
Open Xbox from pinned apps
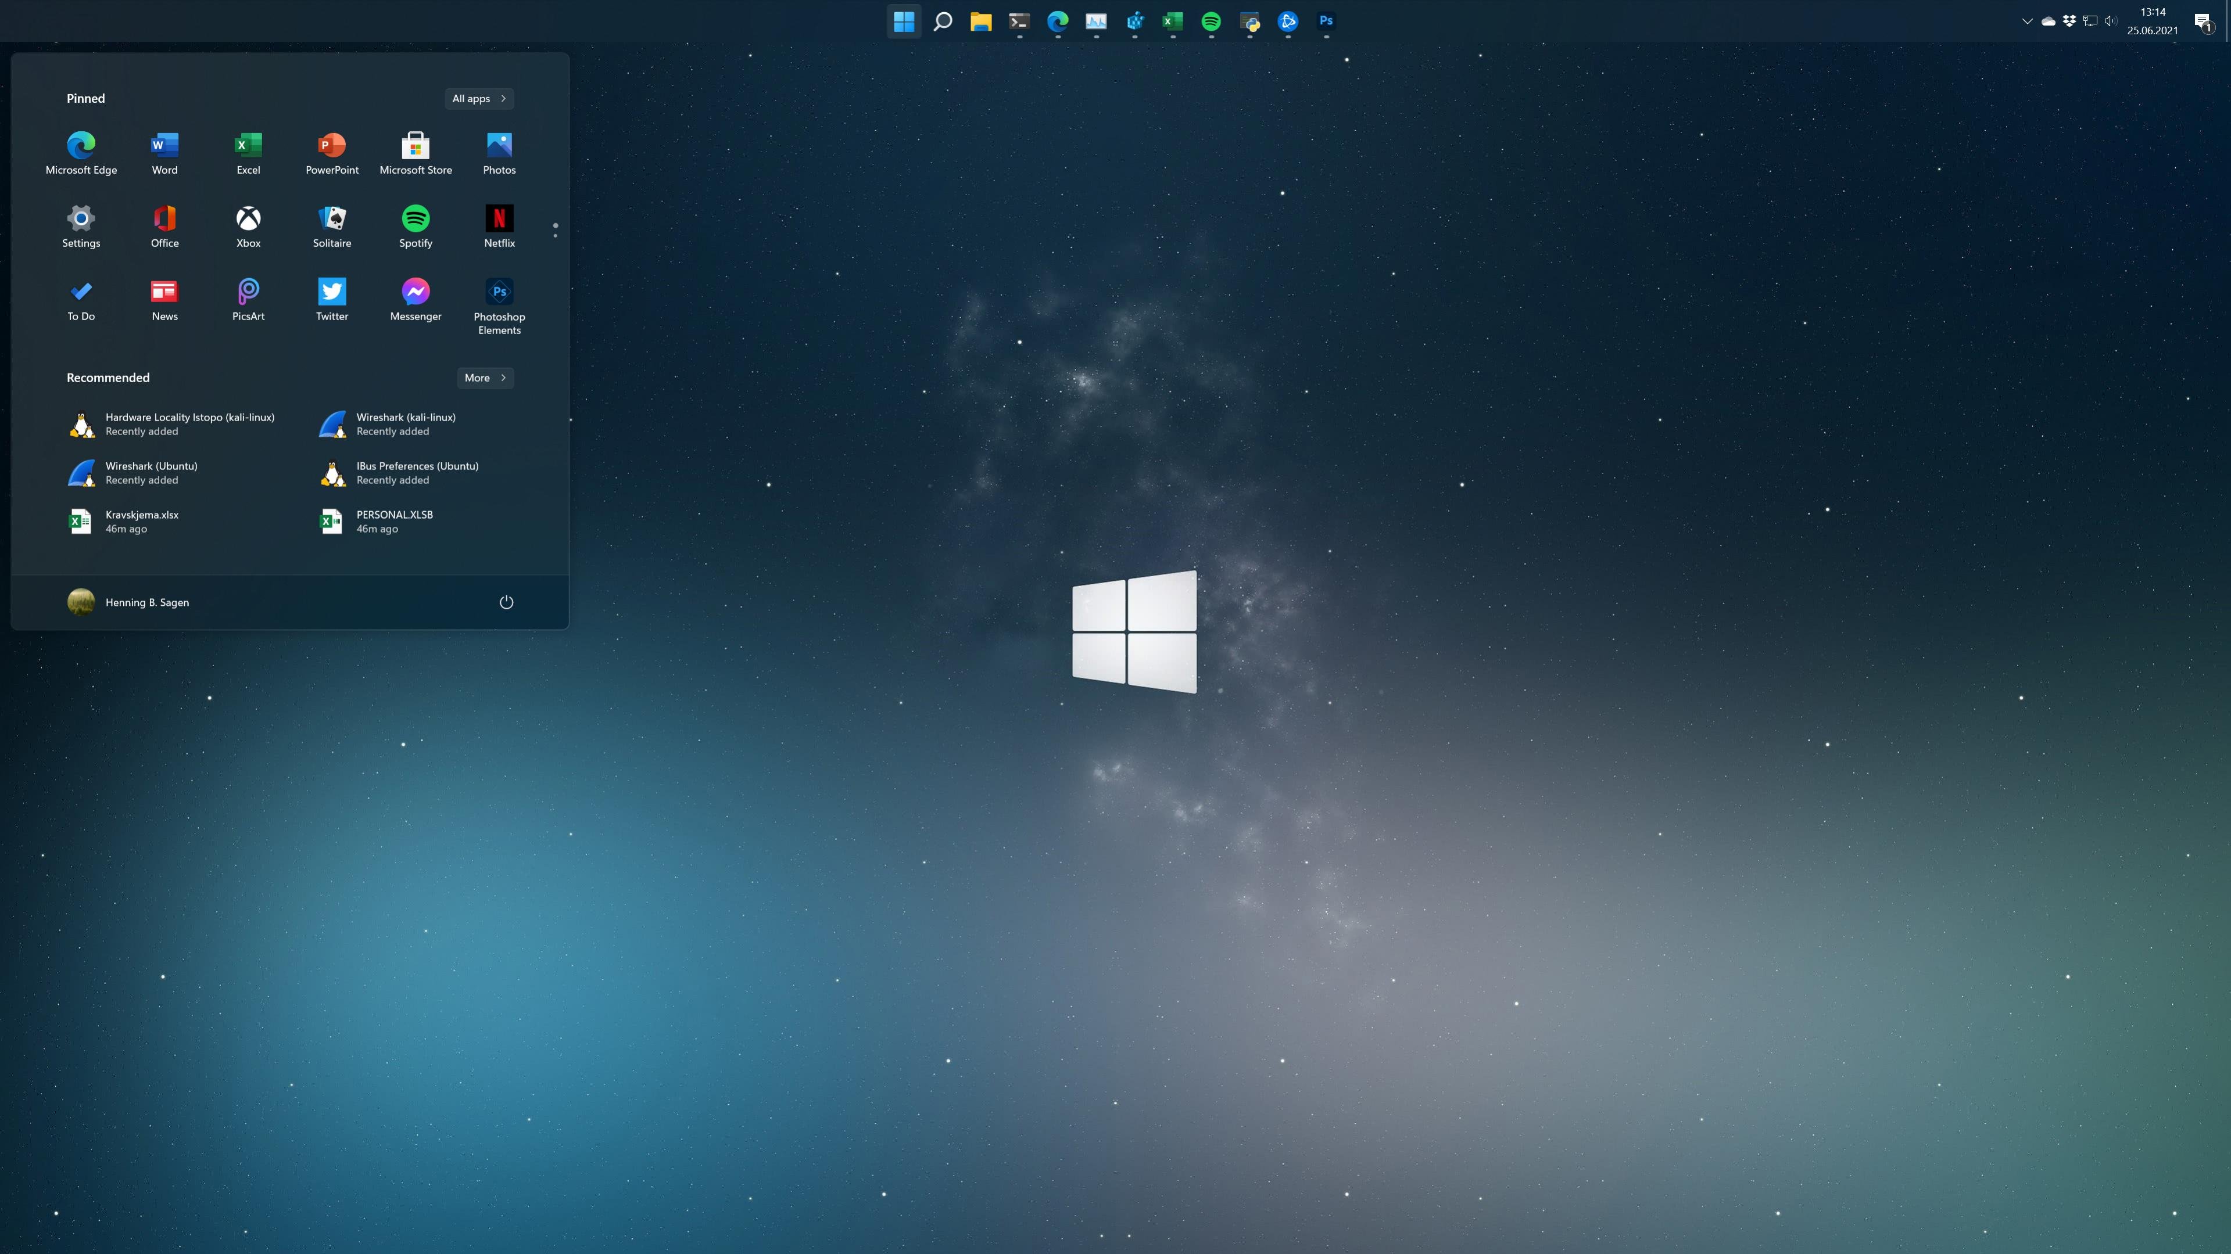coord(249,227)
